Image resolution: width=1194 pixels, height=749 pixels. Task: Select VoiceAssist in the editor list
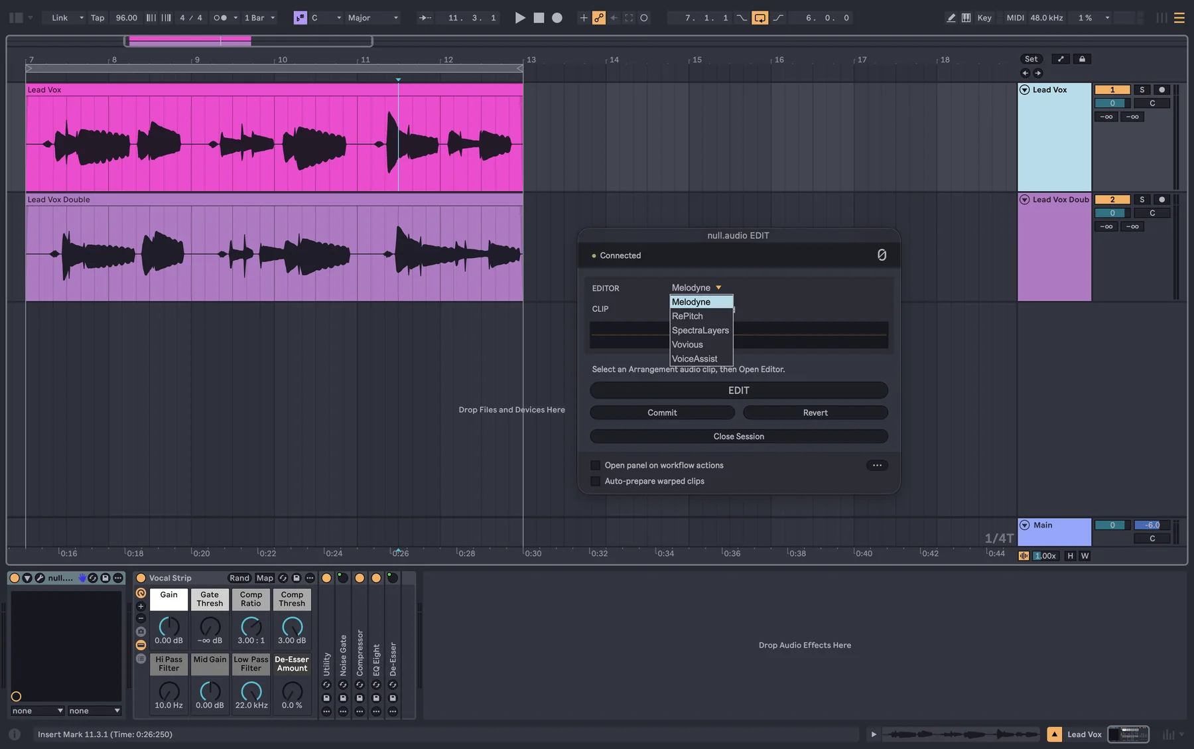pyautogui.click(x=701, y=359)
